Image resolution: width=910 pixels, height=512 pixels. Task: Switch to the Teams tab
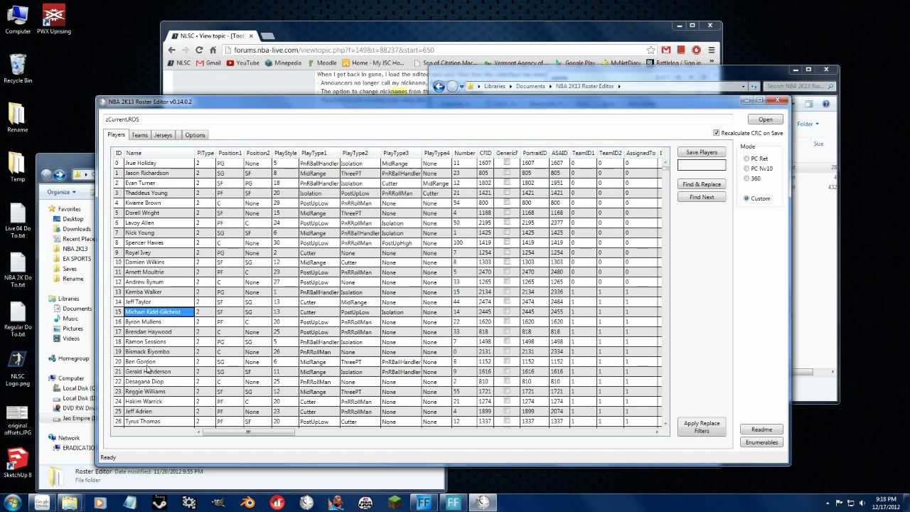tap(139, 135)
